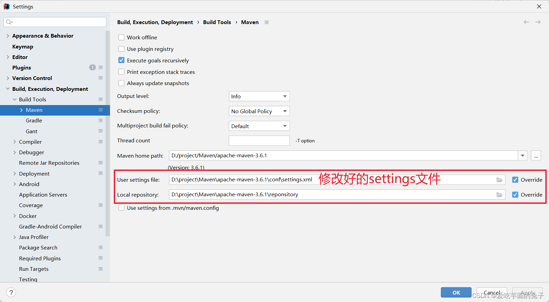Screen dimensions: 549x302
Task: Select Keymap in the settings tree
Action: (23, 46)
